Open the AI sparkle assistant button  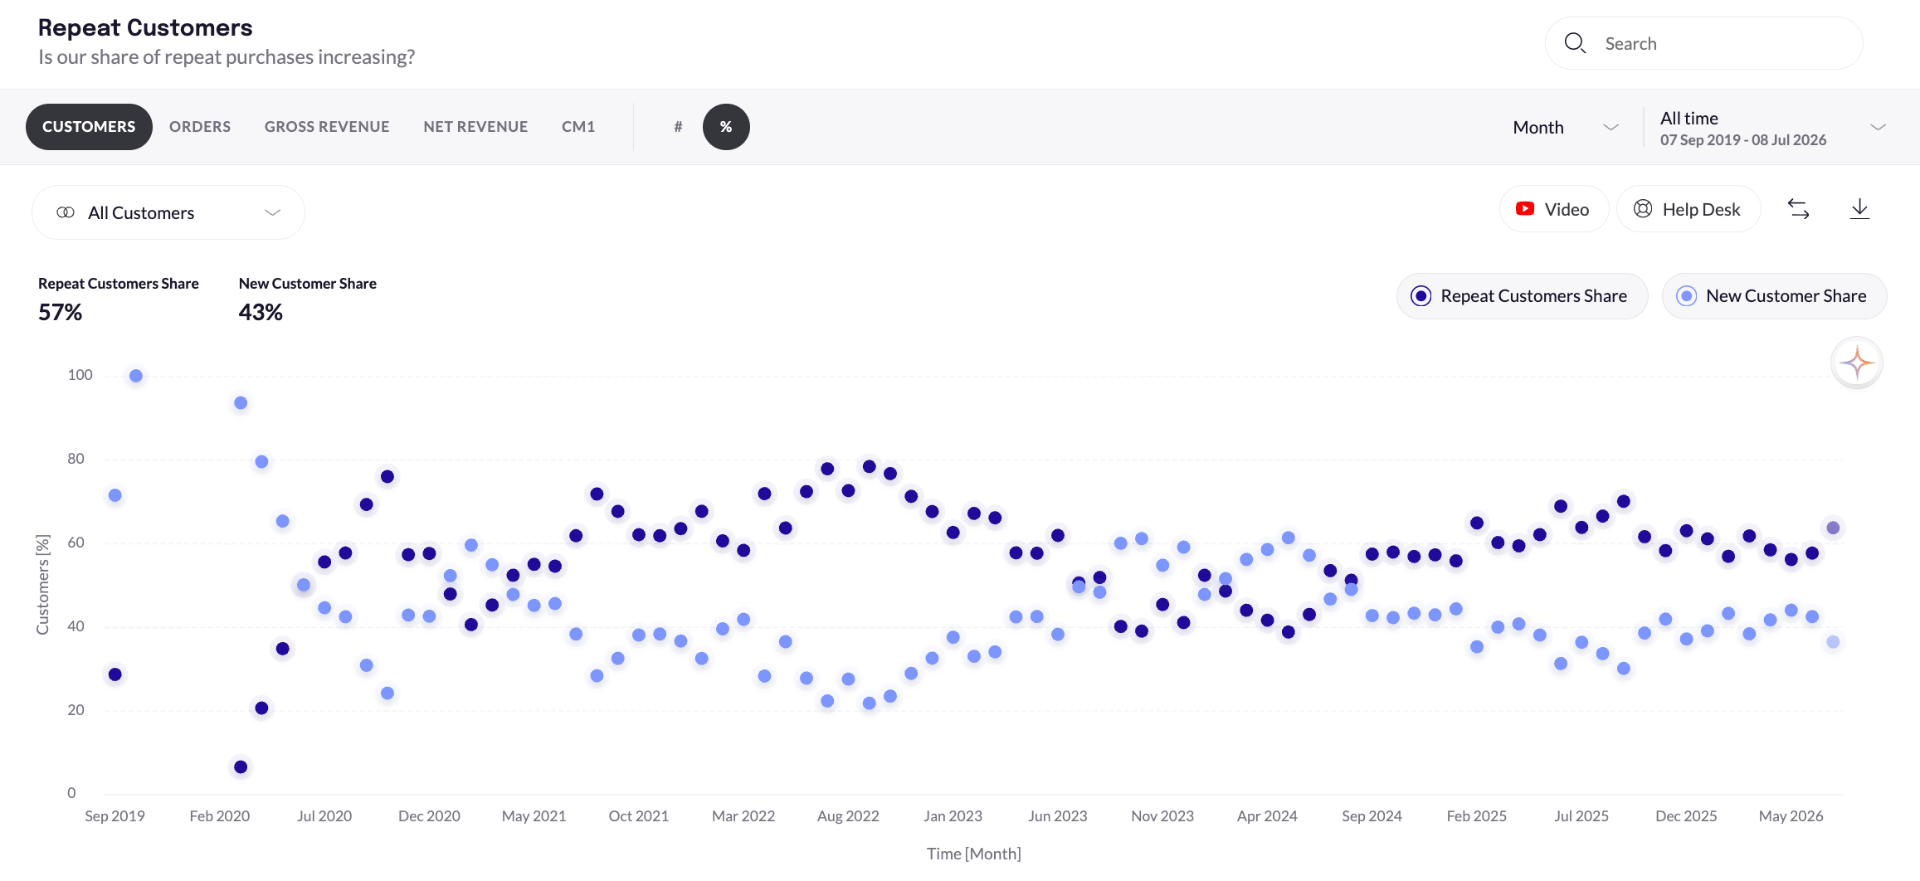tap(1857, 363)
